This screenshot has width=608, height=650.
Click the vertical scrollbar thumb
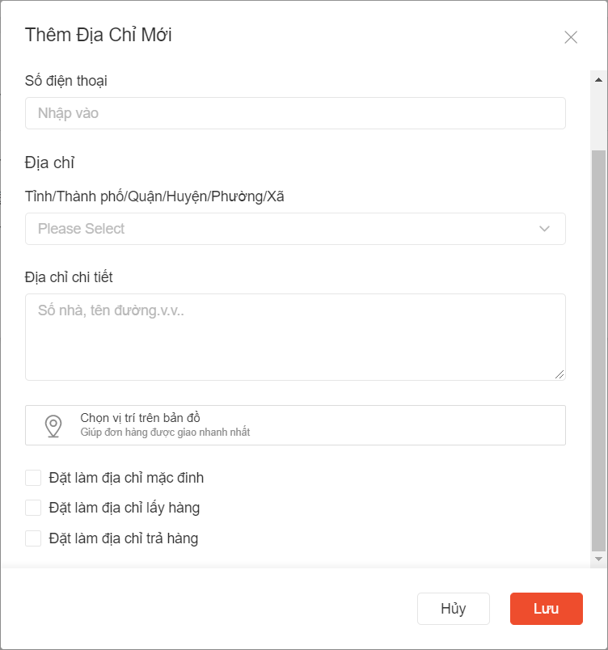click(598, 348)
